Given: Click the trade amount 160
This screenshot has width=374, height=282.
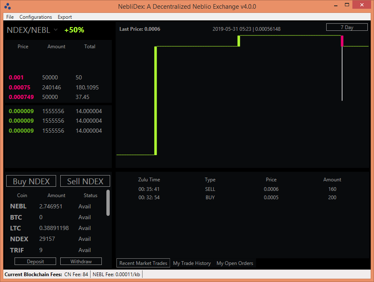Looking at the screenshot, I should point(332,189).
